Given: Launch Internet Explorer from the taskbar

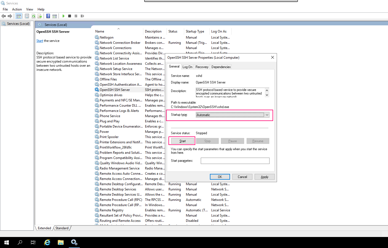Looking at the screenshot, I should 47,242.
